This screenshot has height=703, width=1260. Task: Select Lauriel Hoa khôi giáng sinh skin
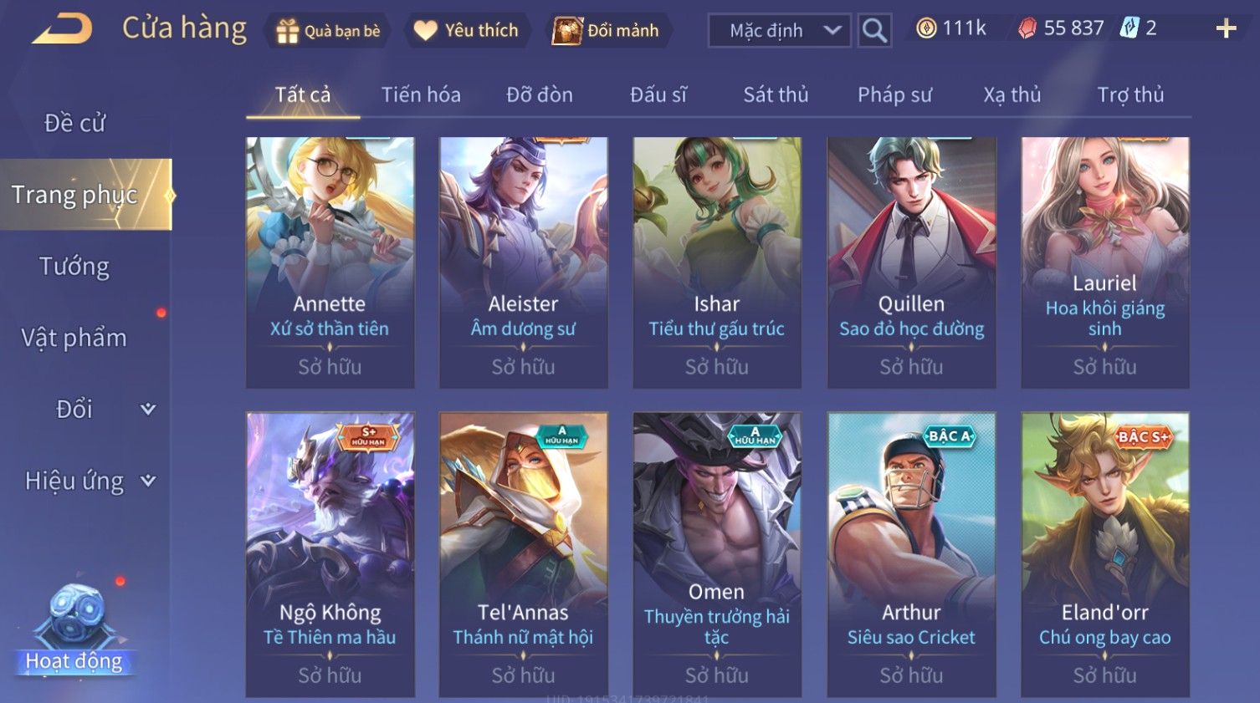tap(1104, 263)
